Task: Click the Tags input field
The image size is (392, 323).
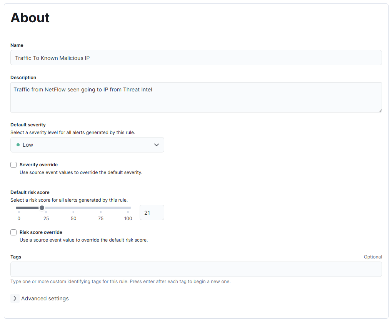Action: pos(196,269)
